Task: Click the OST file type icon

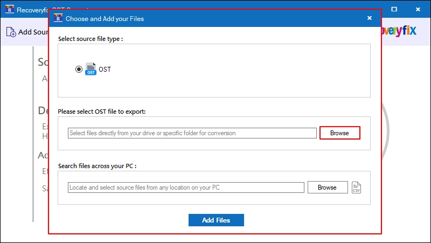Action: (91, 69)
